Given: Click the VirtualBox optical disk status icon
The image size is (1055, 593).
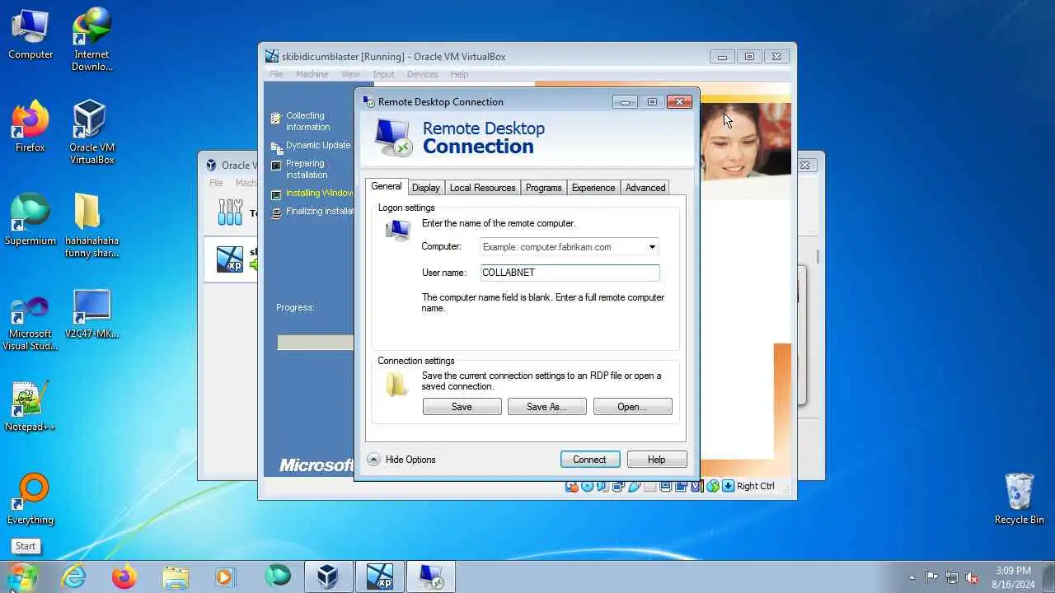Looking at the screenshot, I should click(x=588, y=486).
